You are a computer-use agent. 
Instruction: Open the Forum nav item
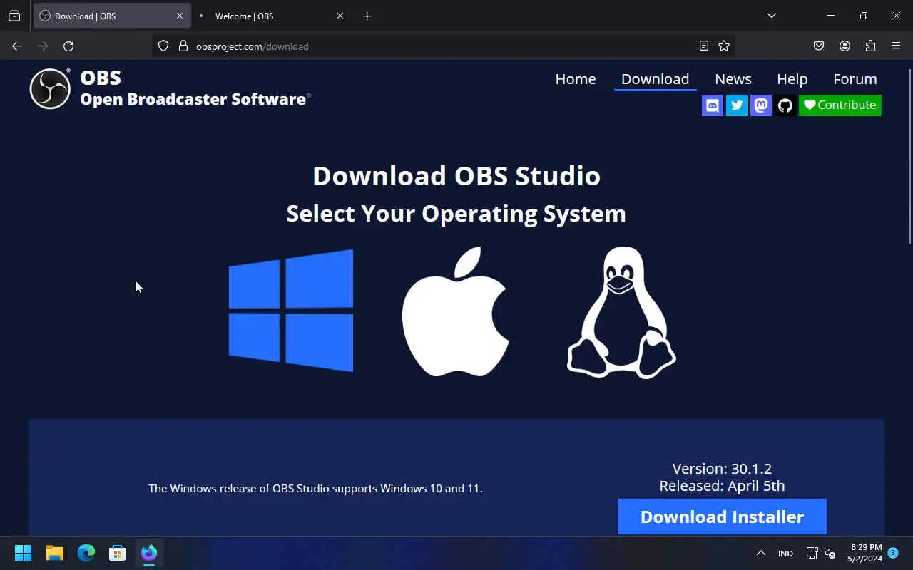(x=855, y=79)
